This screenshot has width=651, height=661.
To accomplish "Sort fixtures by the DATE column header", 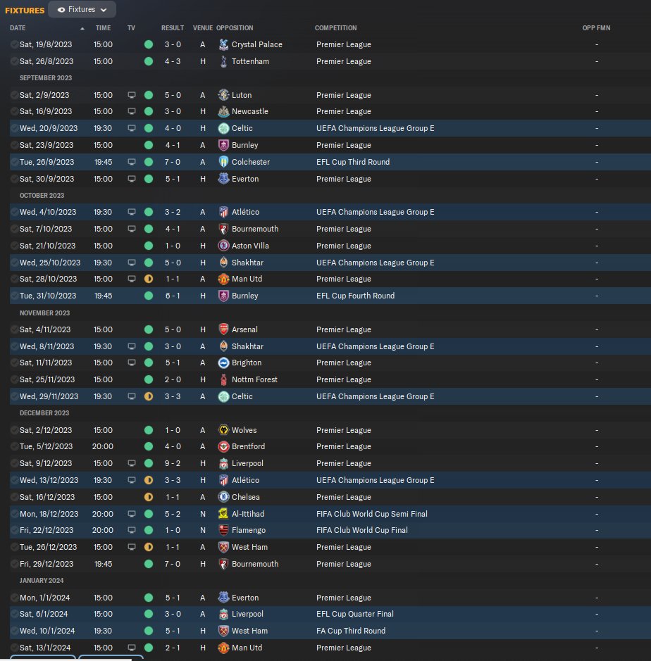I will [18, 28].
